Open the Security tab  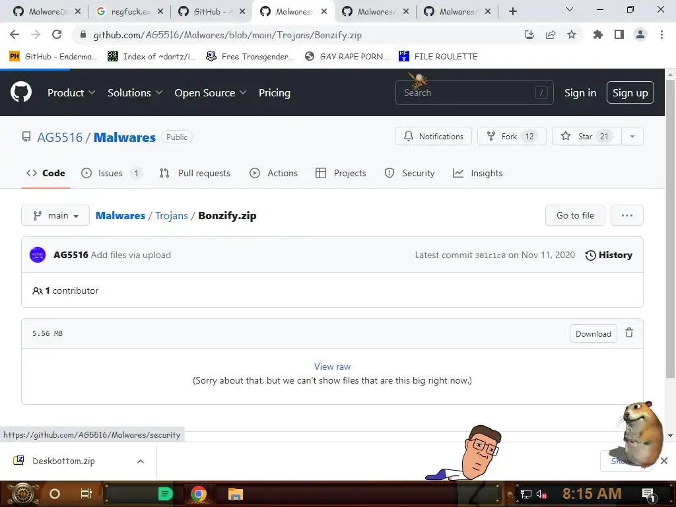point(409,173)
